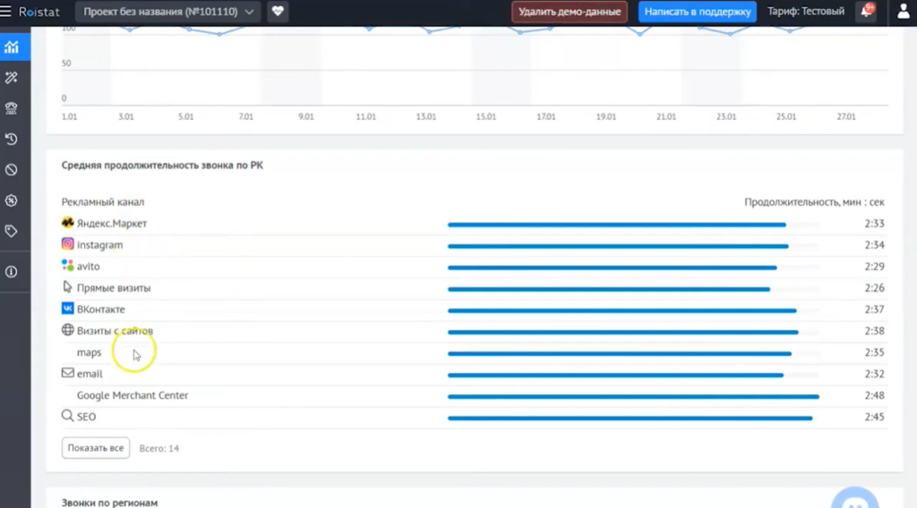Open the chat widget bubble
Image resolution: width=917 pixels, height=508 pixels.
click(x=855, y=499)
